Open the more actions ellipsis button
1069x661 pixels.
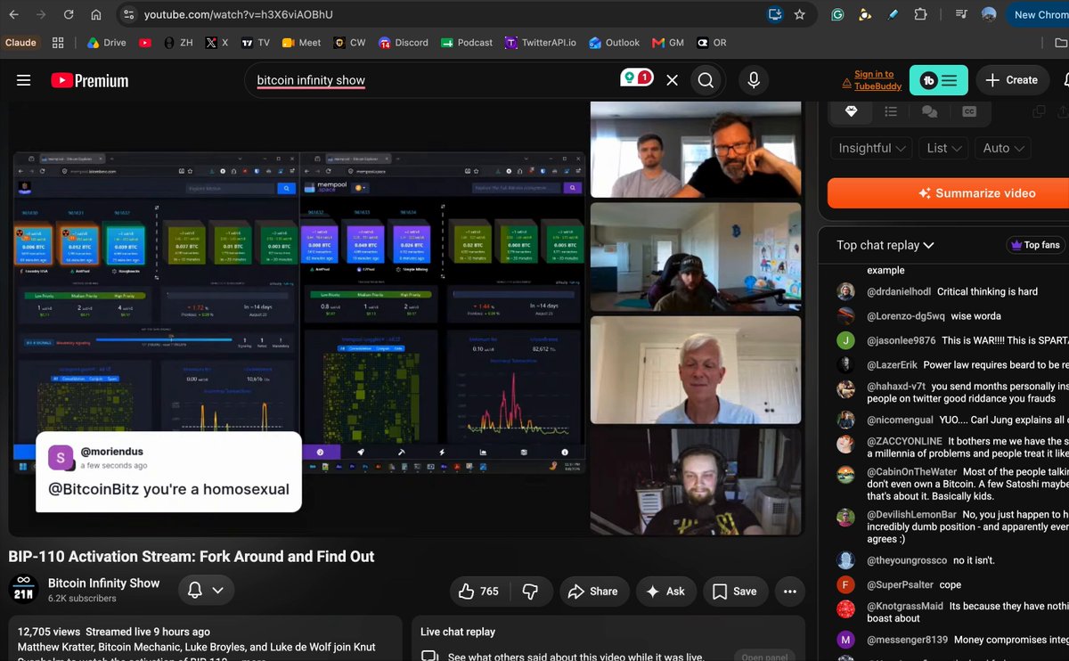pos(789,591)
